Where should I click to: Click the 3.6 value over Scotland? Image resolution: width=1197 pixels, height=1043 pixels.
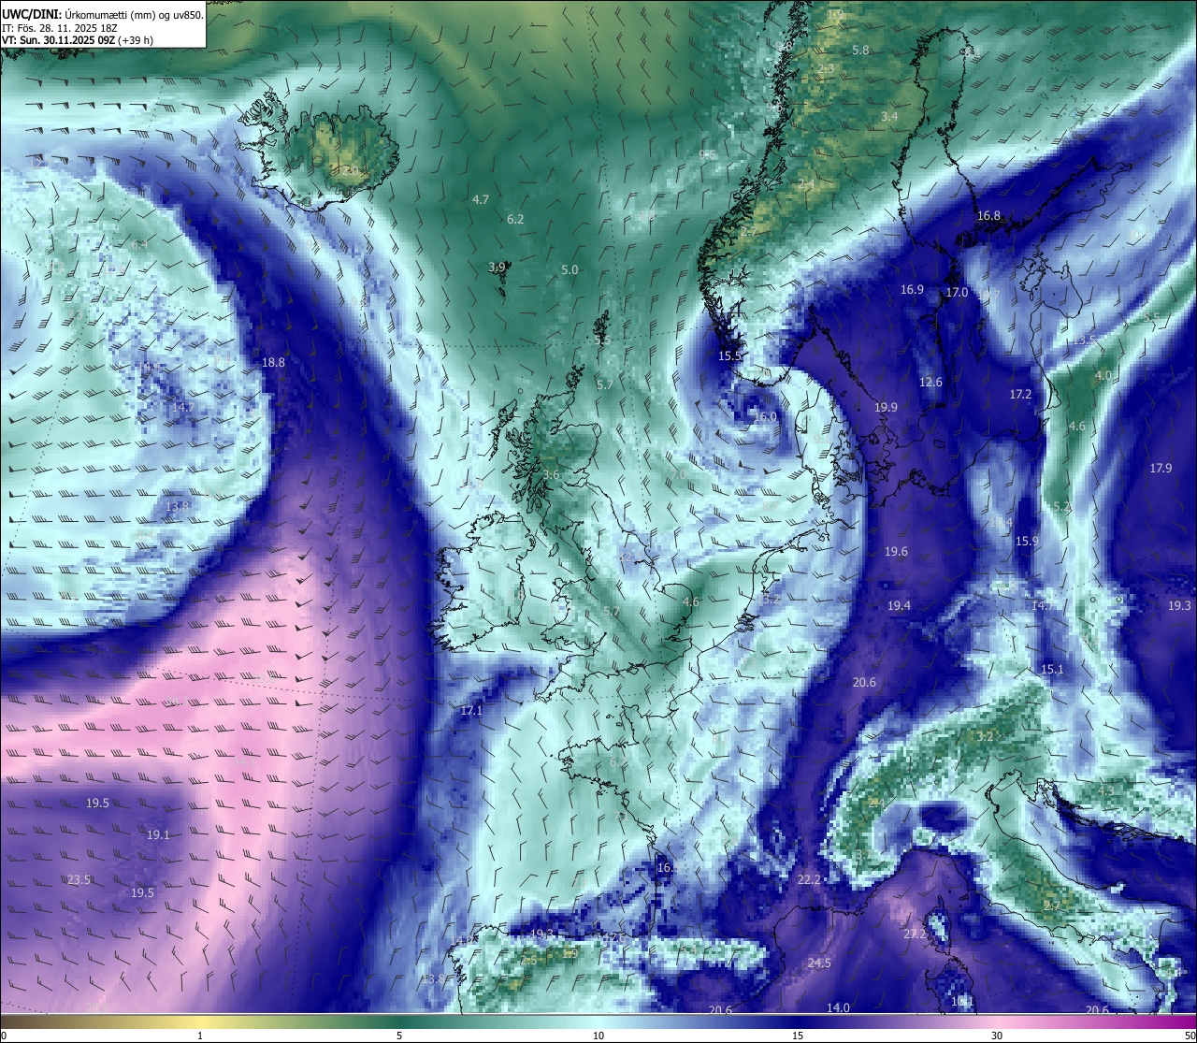(551, 474)
